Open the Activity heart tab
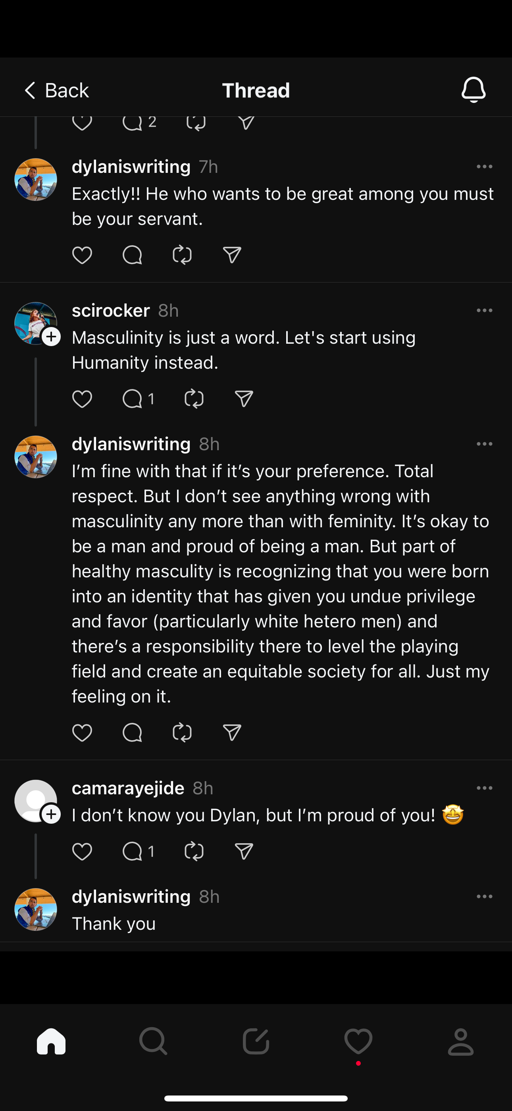This screenshot has height=1111, width=512. click(x=358, y=1041)
